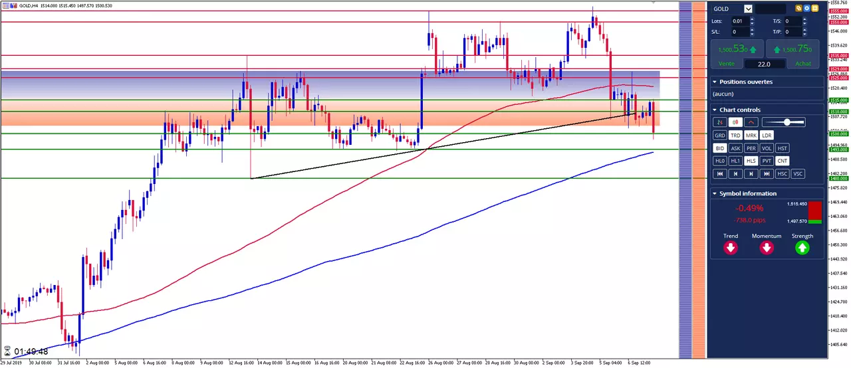
Task: Step chart forward one bar
Action: [751, 173]
